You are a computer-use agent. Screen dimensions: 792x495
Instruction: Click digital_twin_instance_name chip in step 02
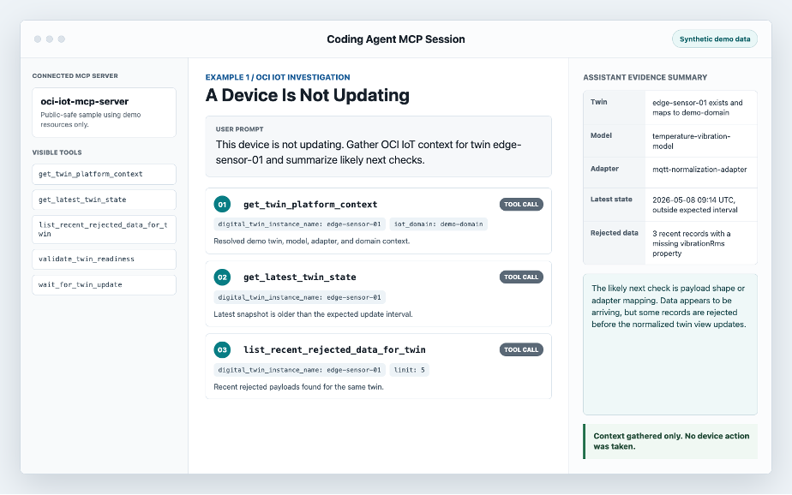(299, 297)
